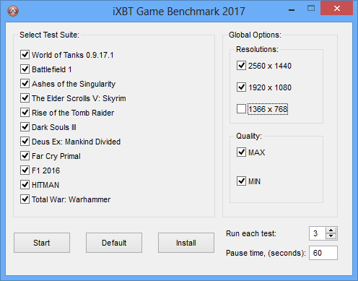358x281 pixels.
Task: Click the Pause time seconds field
Action: [x=323, y=253]
